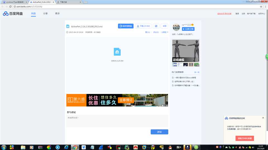Click the uploader name re***333

click(186, 25)
